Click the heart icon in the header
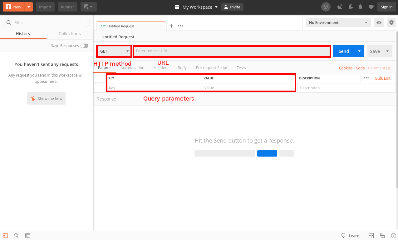The image size is (398, 240). coord(371,7)
